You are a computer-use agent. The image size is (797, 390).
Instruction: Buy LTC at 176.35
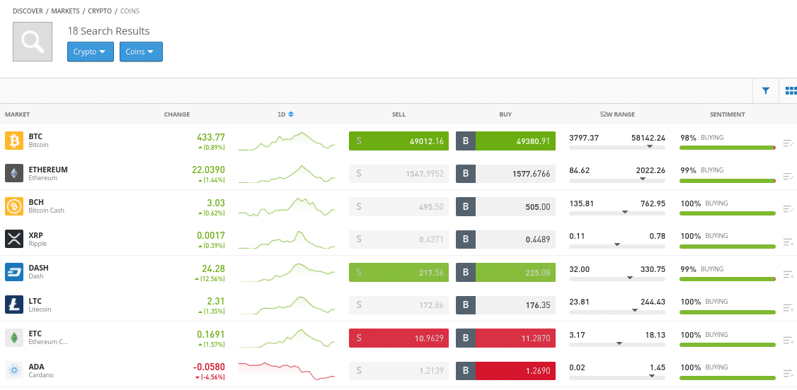[x=506, y=305]
